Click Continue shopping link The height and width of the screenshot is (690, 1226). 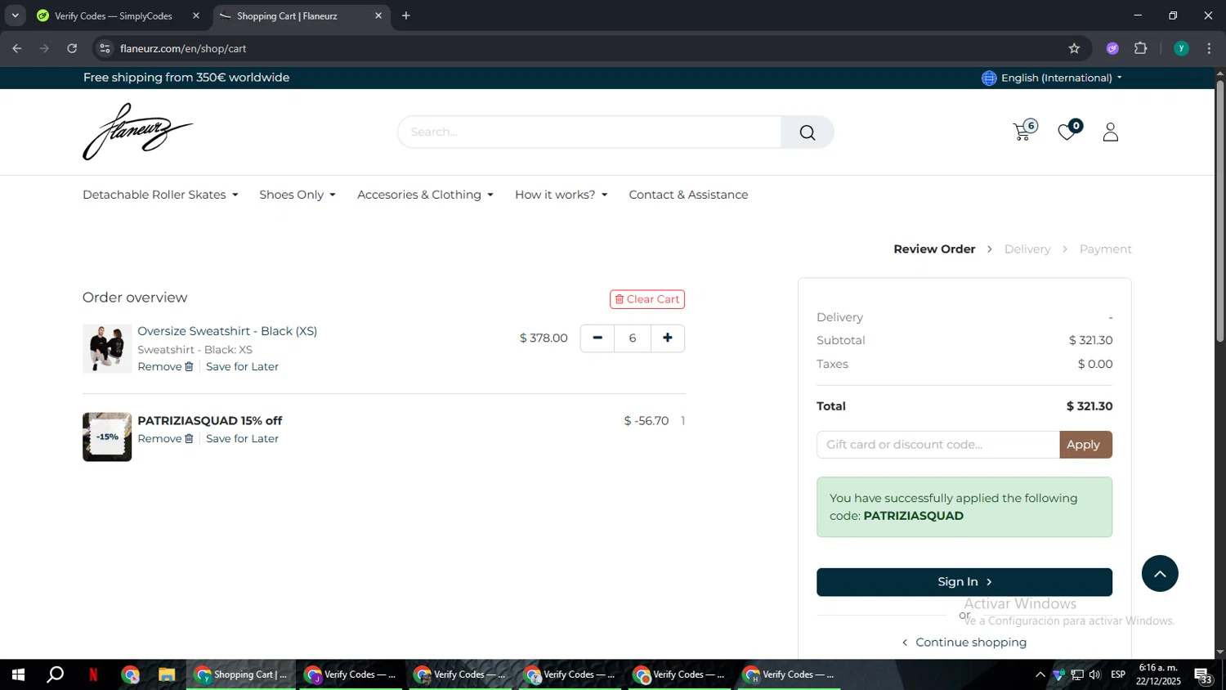point(964,643)
